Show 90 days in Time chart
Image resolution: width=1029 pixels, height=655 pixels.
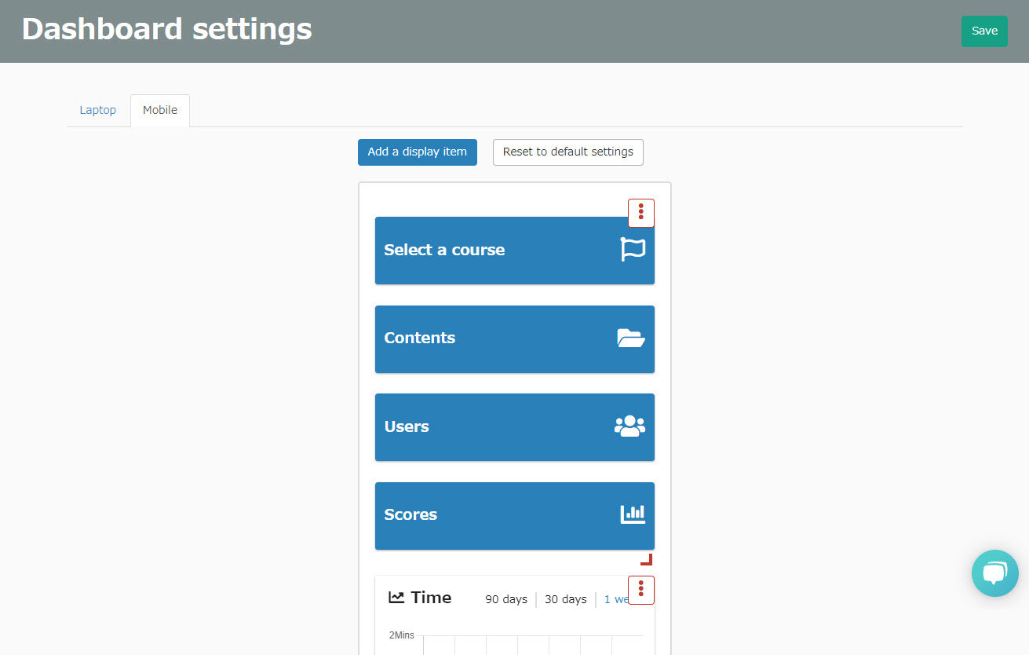506,599
